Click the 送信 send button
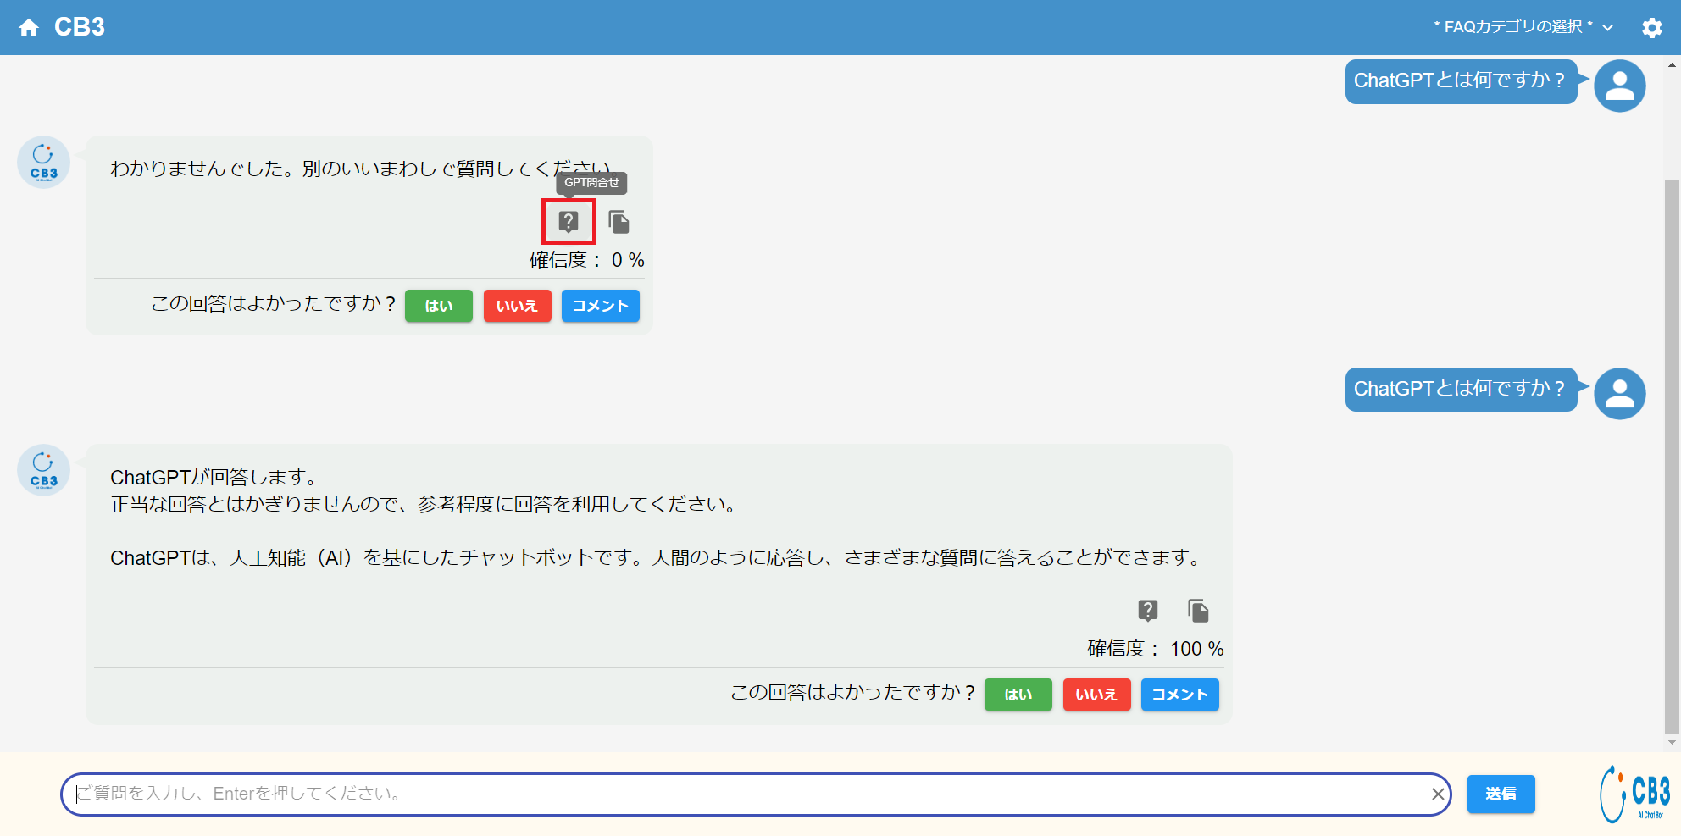Image resolution: width=1681 pixels, height=836 pixels. (x=1501, y=794)
